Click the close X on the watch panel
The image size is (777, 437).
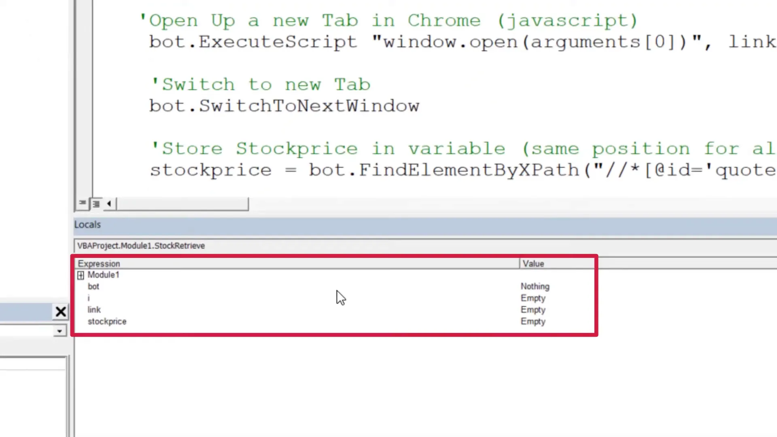click(x=61, y=312)
